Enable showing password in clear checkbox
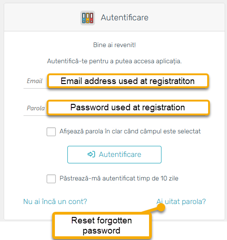The image size is (227, 240). [x=51, y=132]
